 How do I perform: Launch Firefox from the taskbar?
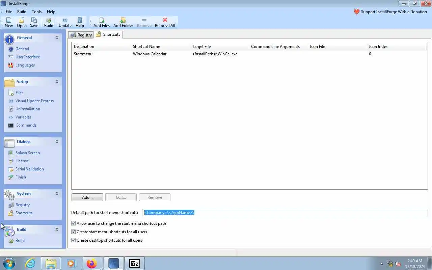point(92,263)
